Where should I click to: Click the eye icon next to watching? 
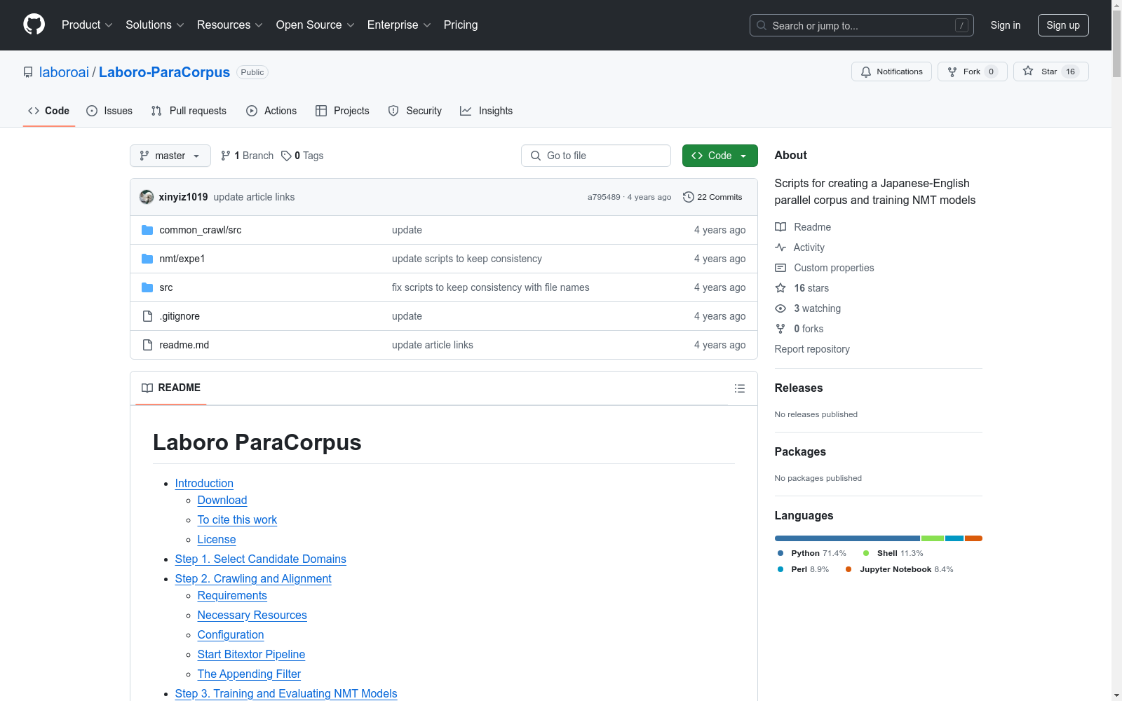(x=780, y=308)
